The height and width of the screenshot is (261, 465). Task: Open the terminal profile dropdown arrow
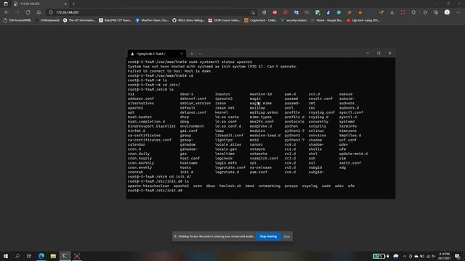coord(200,54)
